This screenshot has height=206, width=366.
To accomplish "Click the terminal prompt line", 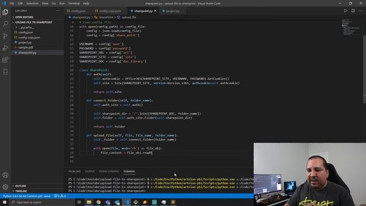I will tap(107, 191).
